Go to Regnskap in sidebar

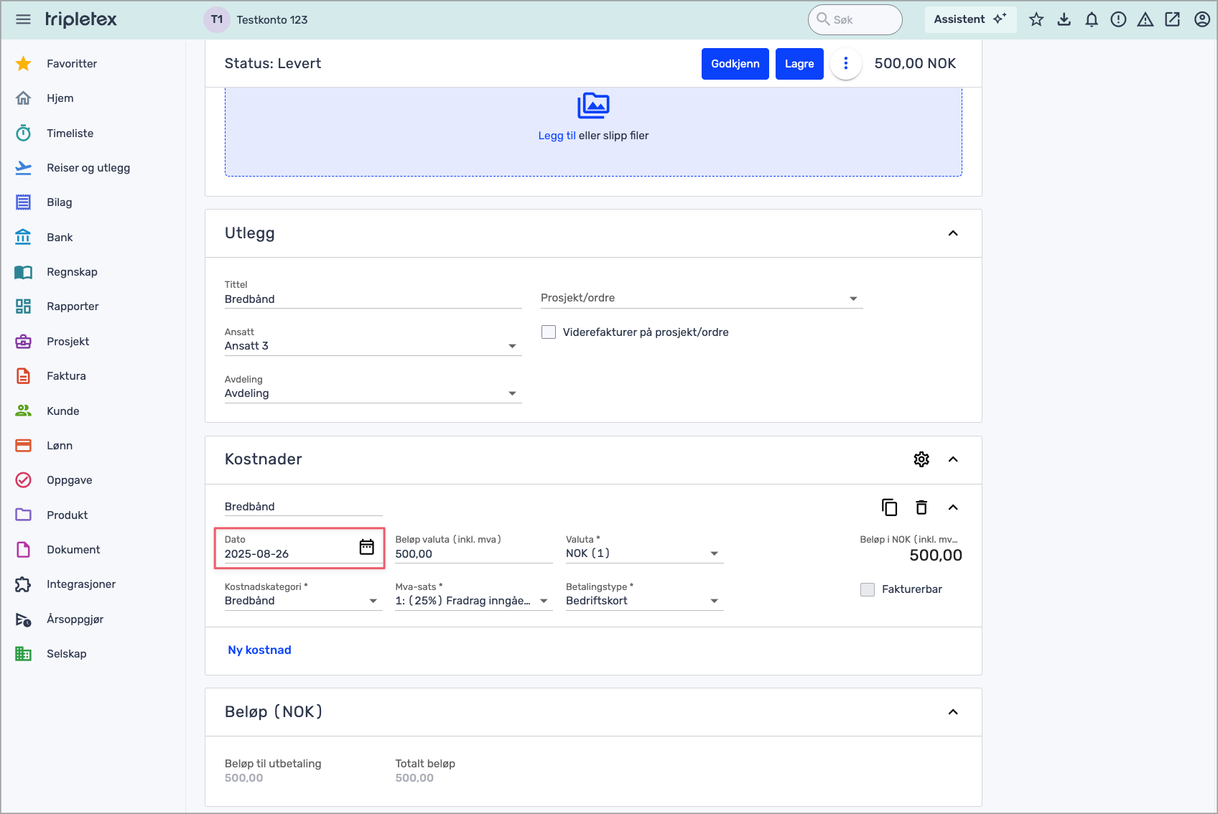click(x=72, y=272)
